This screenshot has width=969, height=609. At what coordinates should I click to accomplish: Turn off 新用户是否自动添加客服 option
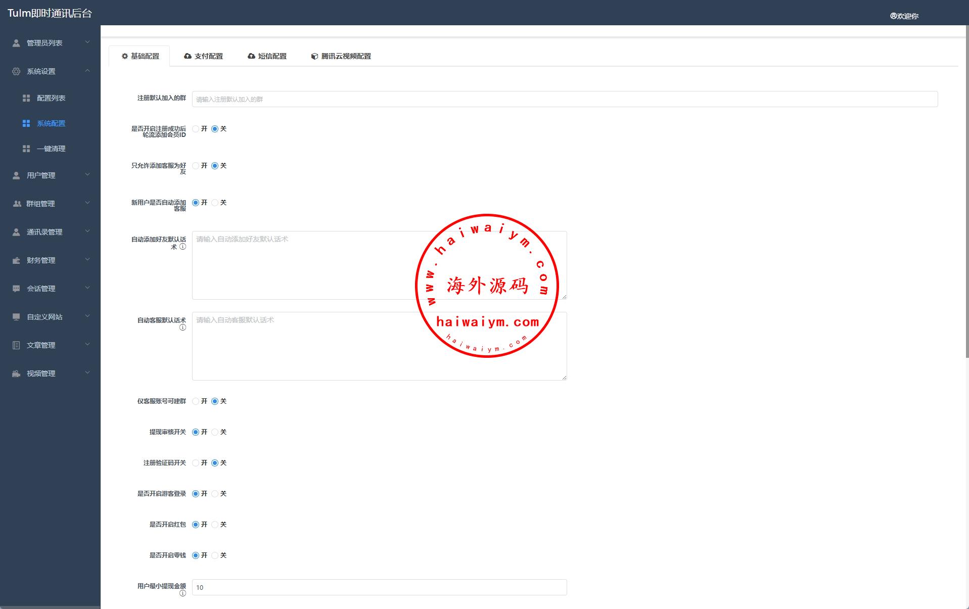215,203
